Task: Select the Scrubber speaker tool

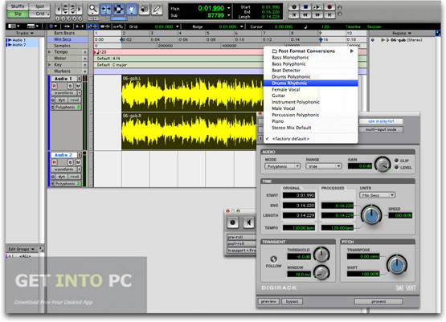Action: pyautogui.click(x=144, y=9)
